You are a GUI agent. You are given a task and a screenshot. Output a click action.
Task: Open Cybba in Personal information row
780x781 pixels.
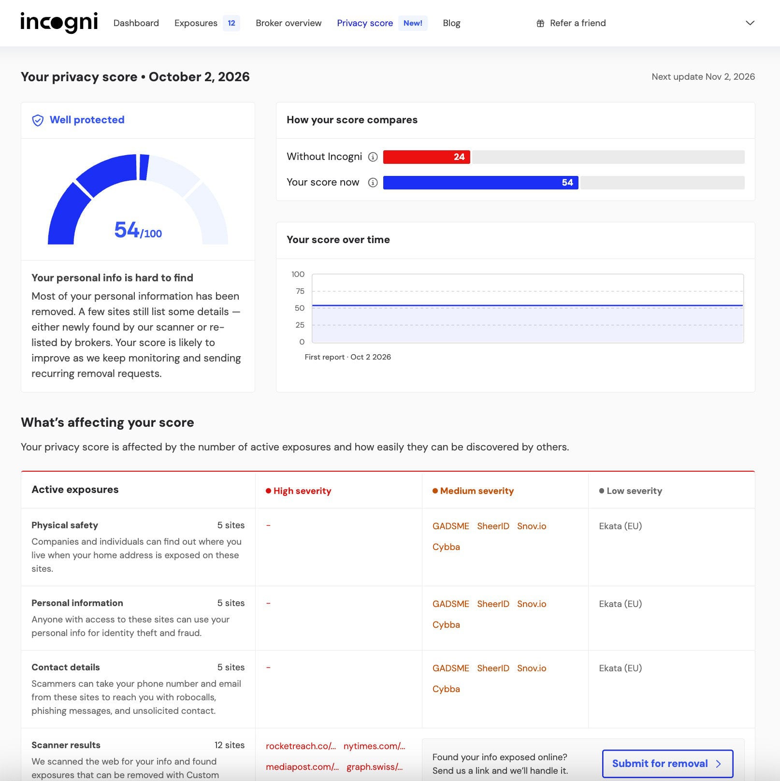(446, 625)
